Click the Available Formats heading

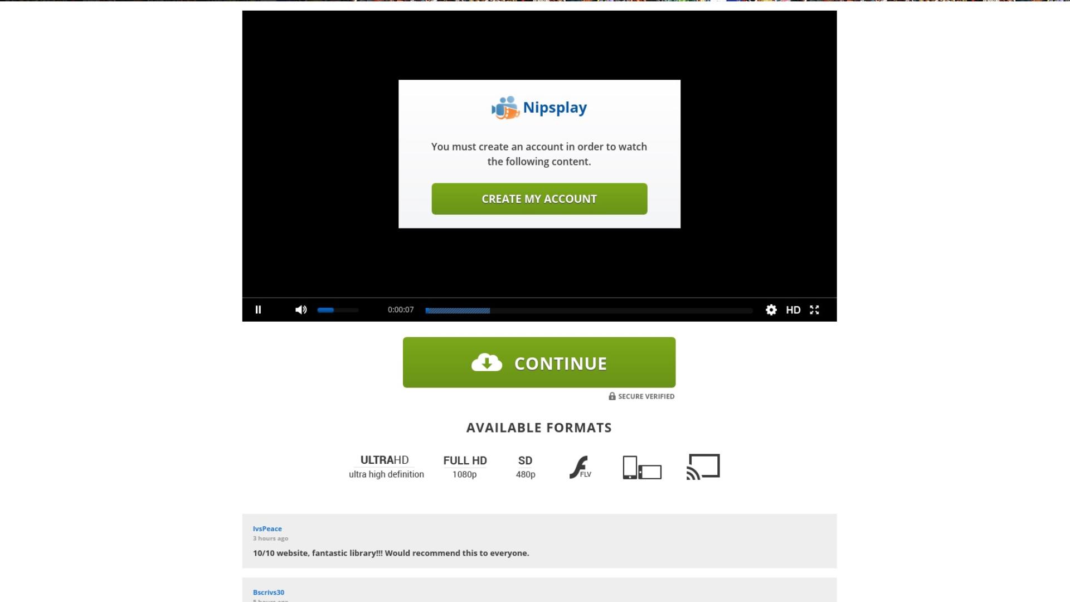coord(539,428)
